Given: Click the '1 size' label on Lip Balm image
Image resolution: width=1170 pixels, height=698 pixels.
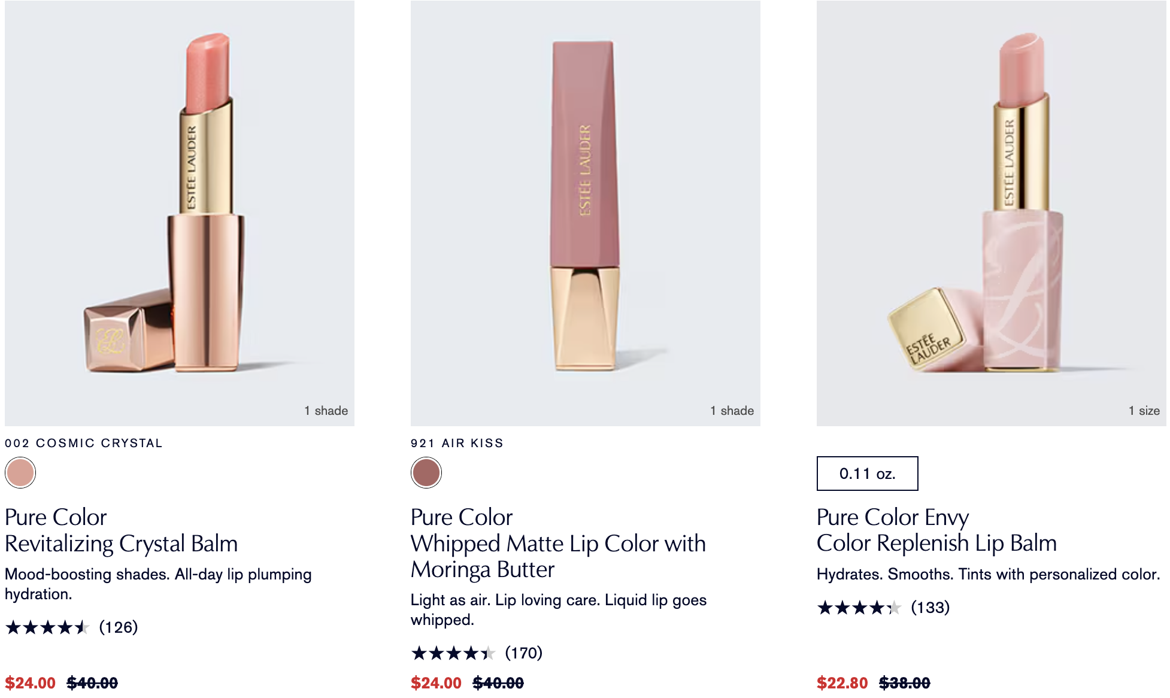Looking at the screenshot, I should pyautogui.click(x=1144, y=411).
